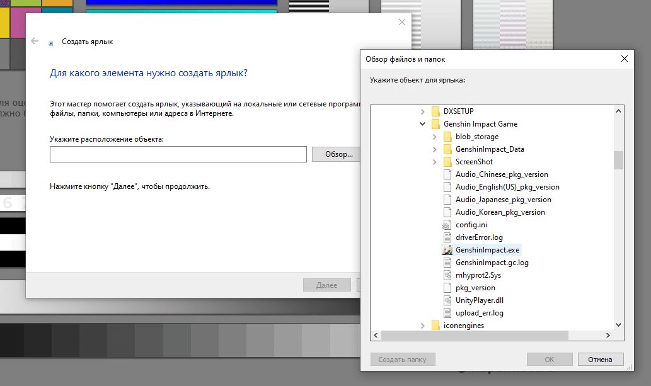Viewport: 651px width, 386px height.
Task: Click the DXSETUP folder icon
Action: point(435,111)
